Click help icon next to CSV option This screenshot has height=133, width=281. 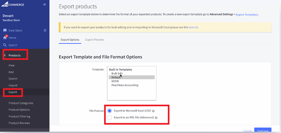pyautogui.click(x=153, y=111)
